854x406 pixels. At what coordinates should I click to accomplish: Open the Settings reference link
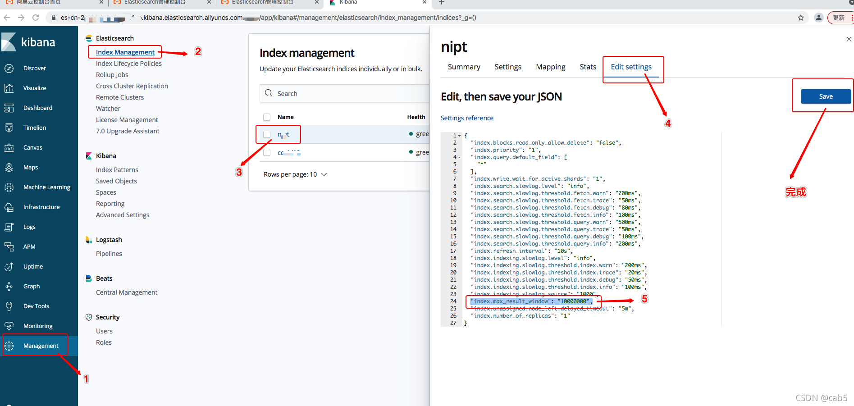coord(467,118)
